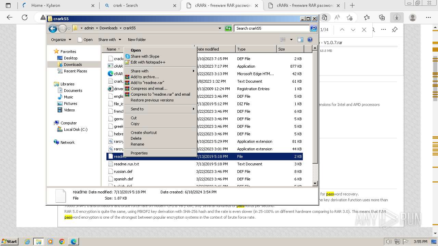The height and width of the screenshot is (246, 438).
Task: Click the Explorer help icon
Action: point(310,40)
